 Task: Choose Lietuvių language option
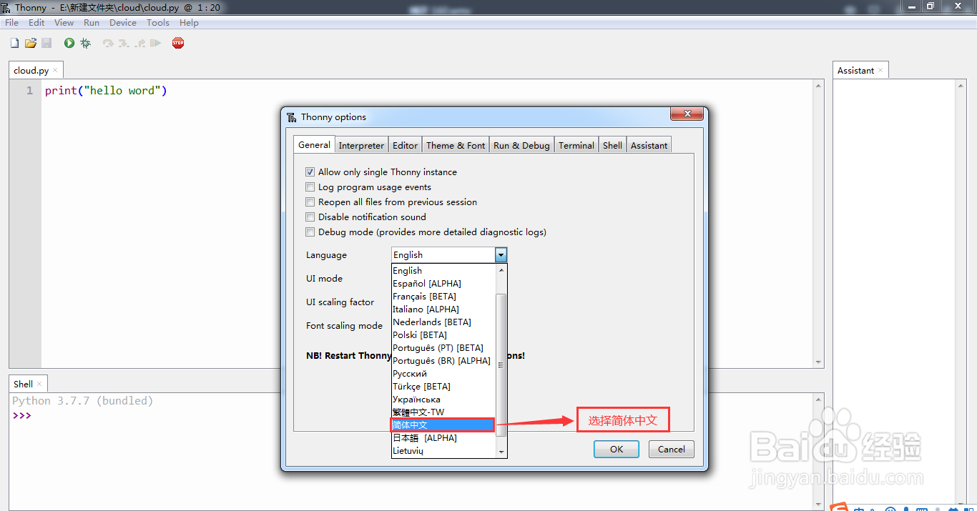(443, 451)
